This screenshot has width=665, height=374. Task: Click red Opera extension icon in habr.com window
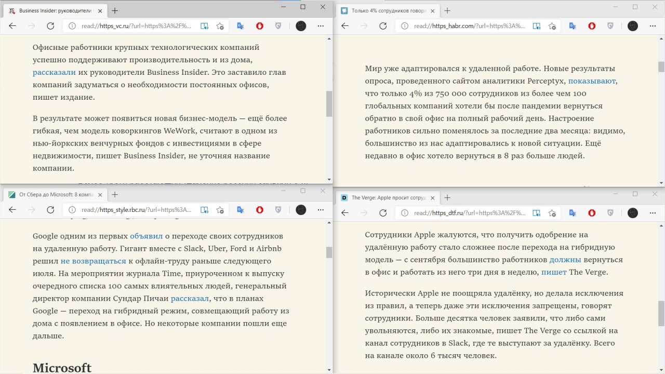pos(592,26)
